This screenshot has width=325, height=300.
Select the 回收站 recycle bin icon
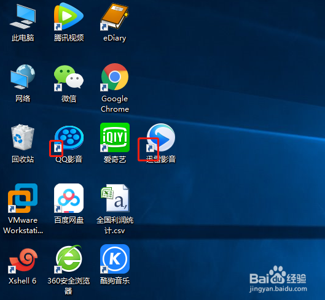pos(23,137)
